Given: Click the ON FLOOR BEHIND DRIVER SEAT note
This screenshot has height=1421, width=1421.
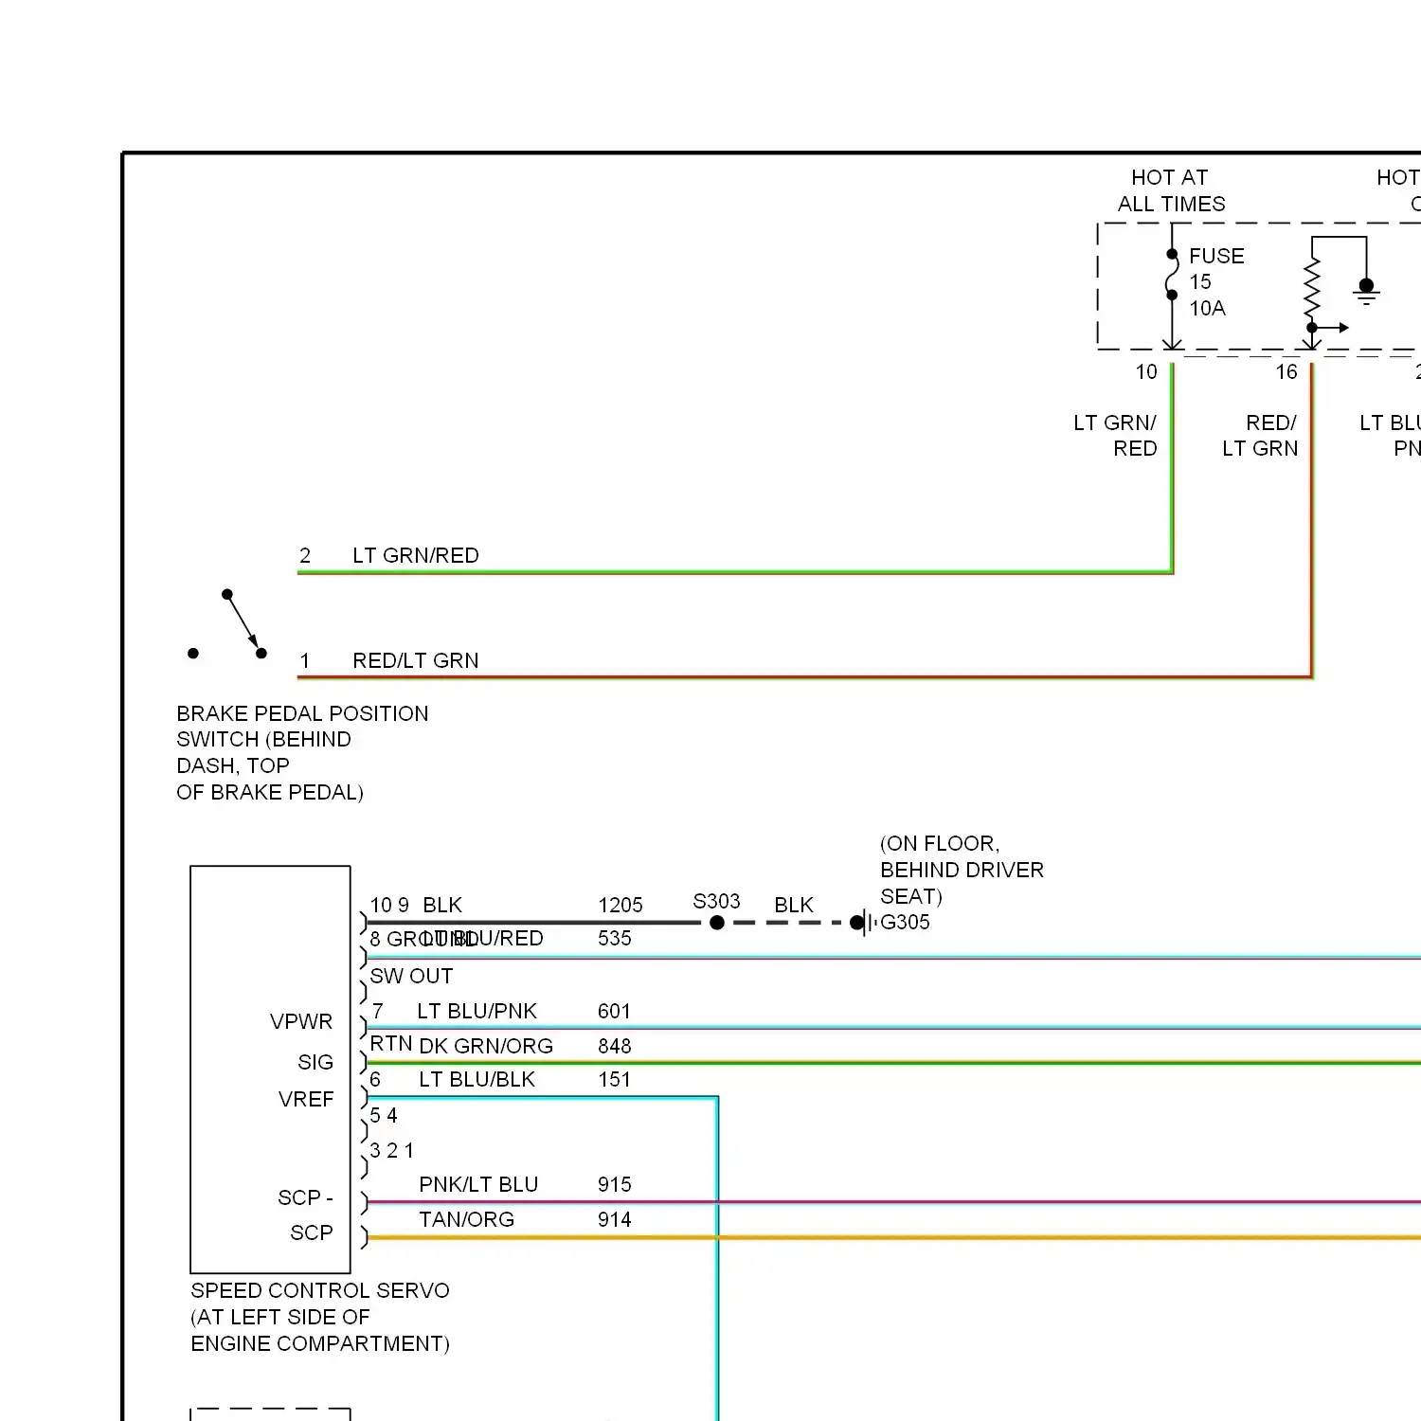Looking at the screenshot, I should point(962,871).
